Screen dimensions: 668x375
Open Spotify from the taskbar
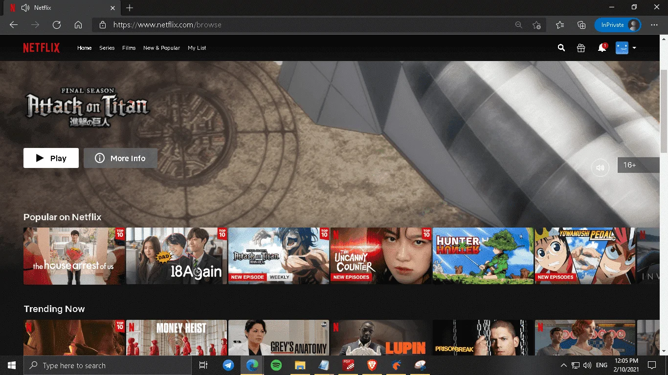coord(276,365)
